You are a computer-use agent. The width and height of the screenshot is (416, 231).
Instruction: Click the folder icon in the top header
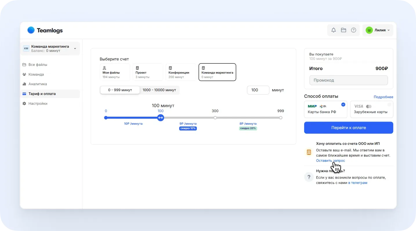[343, 30]
